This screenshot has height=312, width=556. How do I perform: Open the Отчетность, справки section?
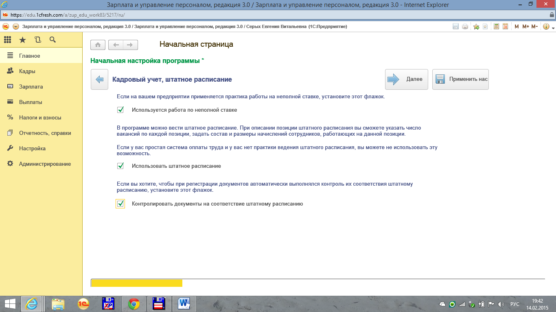pos(41,133)
